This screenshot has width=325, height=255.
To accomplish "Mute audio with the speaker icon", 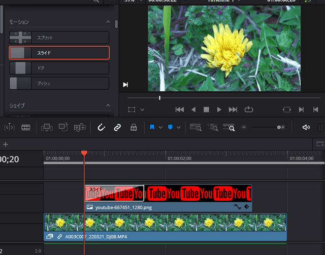I will (306, 127).
